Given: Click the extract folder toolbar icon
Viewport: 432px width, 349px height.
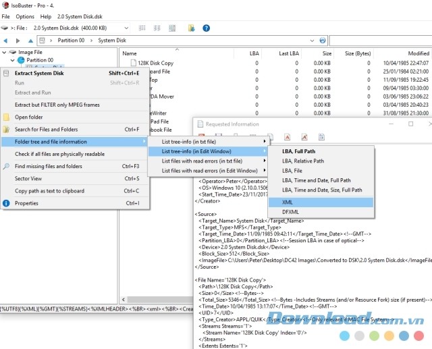Looking at the screenshot, I should [191, 28].
